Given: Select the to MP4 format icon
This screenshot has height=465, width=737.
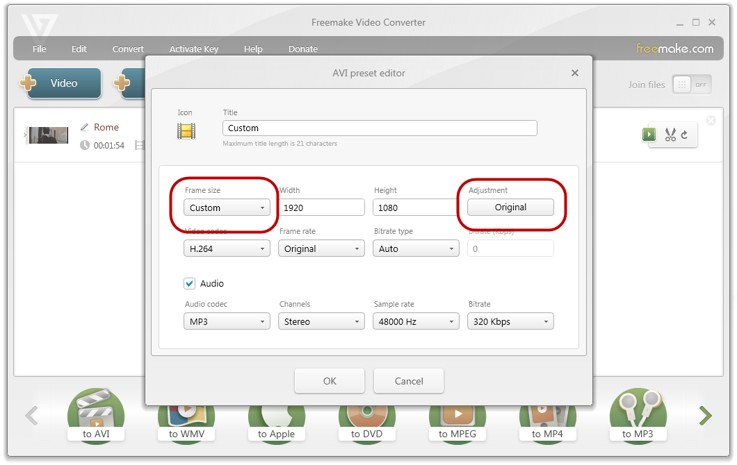Looking at the screenshot, I should pos(548,421).
